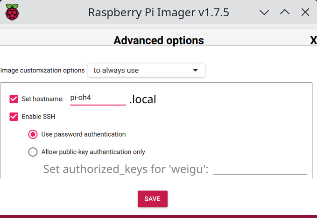317x218 pixels.
Task: Select Use password authentication radio button
Action: click(33, 134)
